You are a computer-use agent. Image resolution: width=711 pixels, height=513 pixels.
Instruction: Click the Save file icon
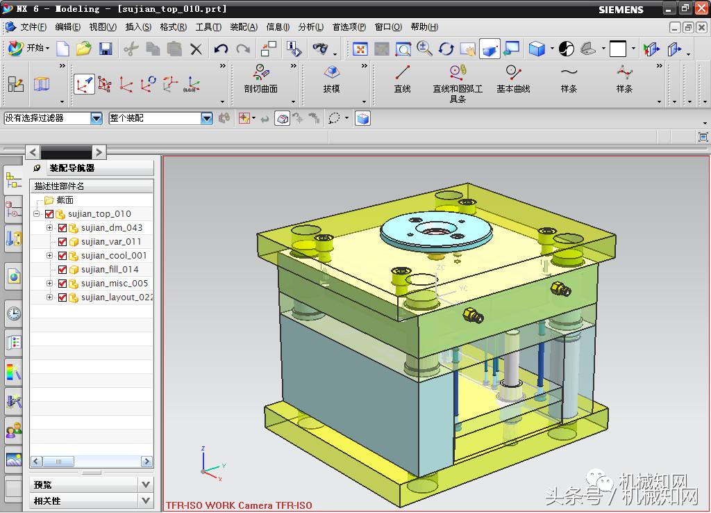106,49
